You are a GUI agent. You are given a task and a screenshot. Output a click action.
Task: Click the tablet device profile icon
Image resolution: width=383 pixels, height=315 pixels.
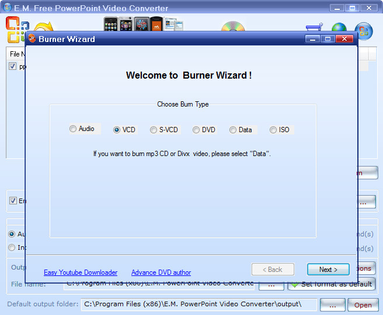coord(142,24)
